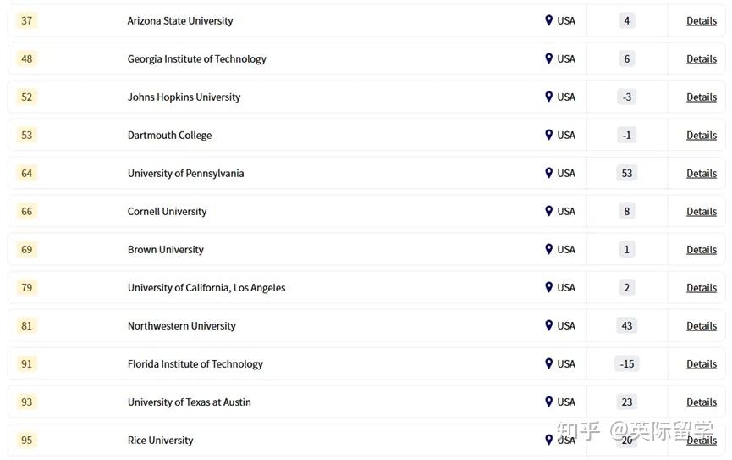Open Details for Arizona State University
The width and height of the screenshot is (732, 460).
click(x=701, y=21)
